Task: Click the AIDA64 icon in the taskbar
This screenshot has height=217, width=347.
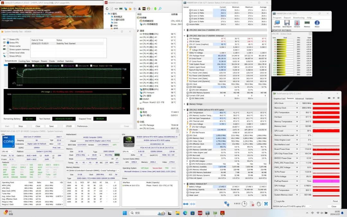Action: pyautogui.click(x=200, y=213)
